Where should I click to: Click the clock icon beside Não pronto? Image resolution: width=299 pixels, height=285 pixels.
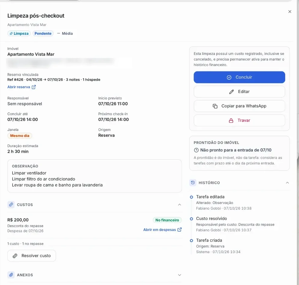(196, 150)
